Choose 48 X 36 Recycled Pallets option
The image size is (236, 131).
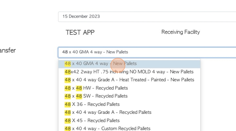129,104
